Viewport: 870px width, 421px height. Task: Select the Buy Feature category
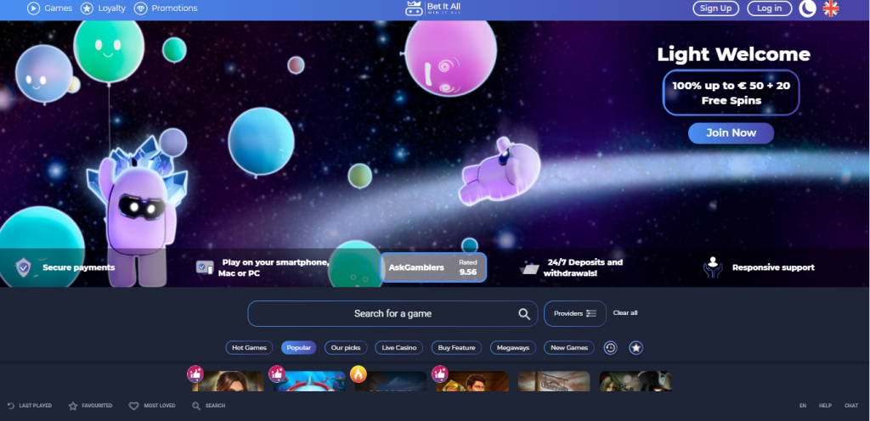pos(456,348)
